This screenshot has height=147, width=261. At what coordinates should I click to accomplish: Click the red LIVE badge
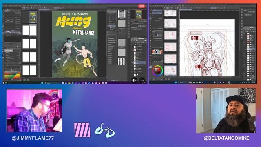point(142,6)
